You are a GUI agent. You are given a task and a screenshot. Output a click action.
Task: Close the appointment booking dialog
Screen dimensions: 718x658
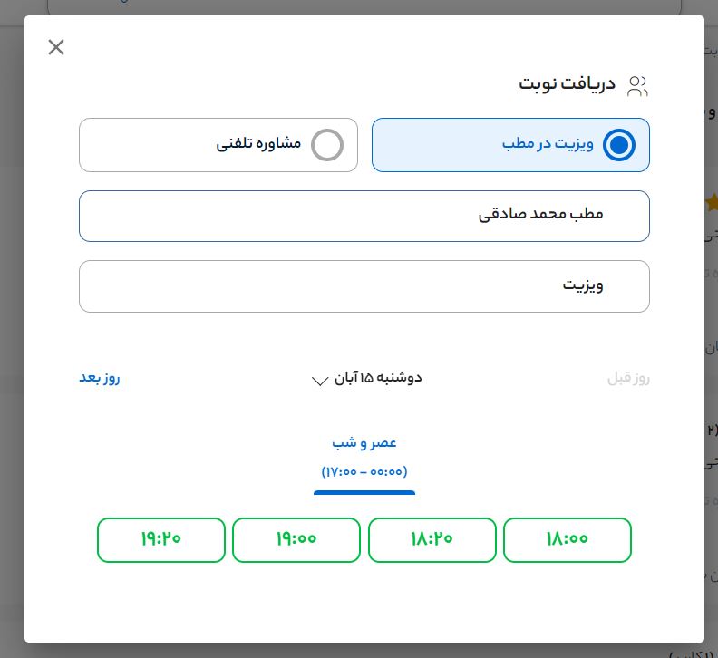click(56, 47)
